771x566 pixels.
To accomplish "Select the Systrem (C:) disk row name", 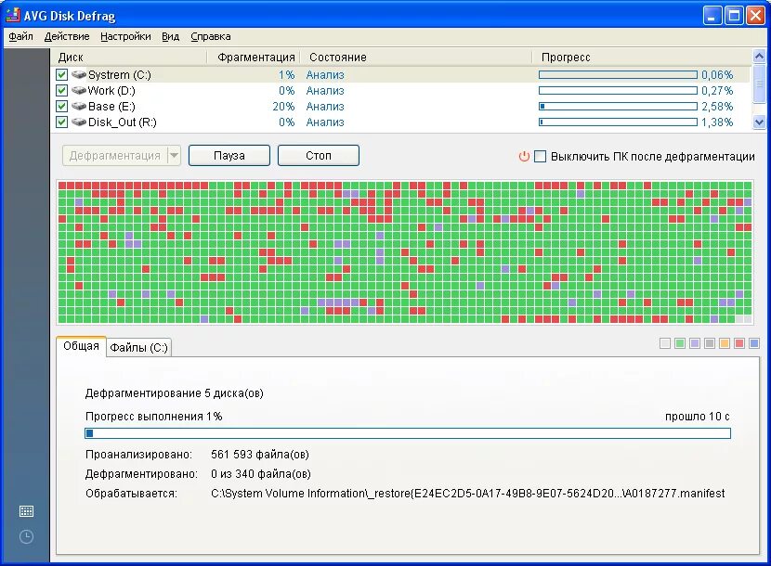I will click(x=120, y=74).
